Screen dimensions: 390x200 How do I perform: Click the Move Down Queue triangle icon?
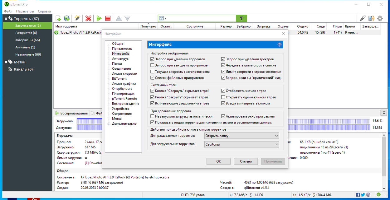click(127, 18)
